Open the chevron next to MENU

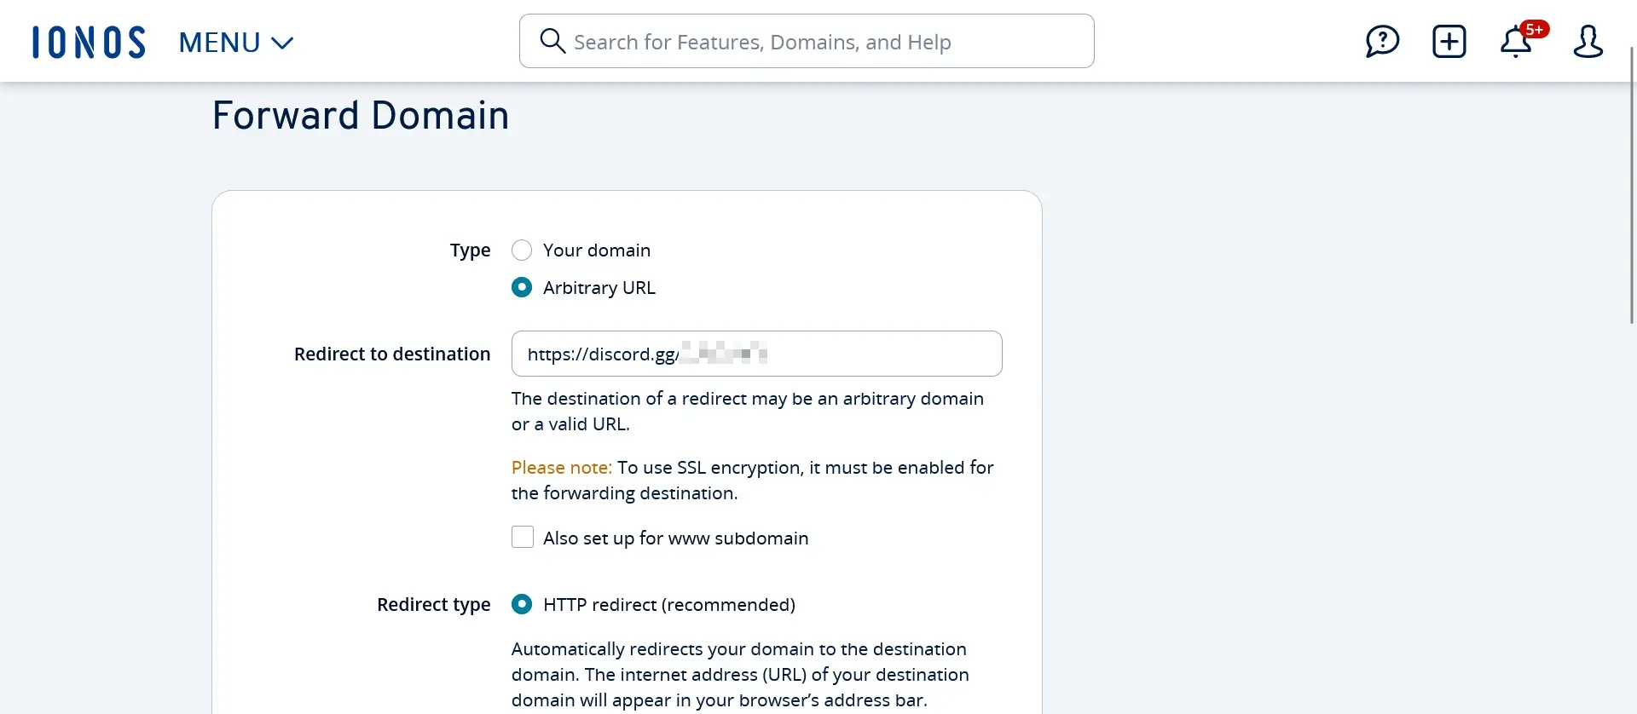pos(281,43)
